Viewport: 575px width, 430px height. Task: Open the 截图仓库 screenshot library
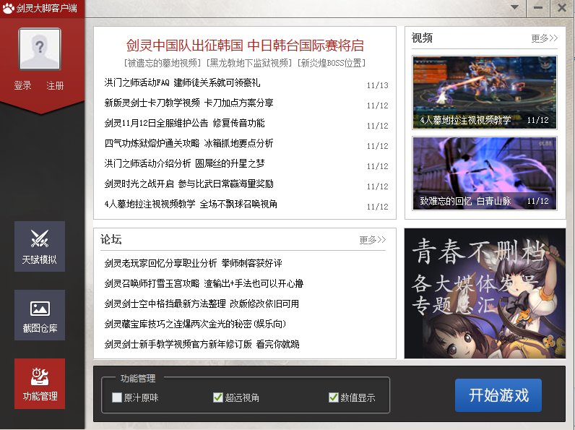40,315
